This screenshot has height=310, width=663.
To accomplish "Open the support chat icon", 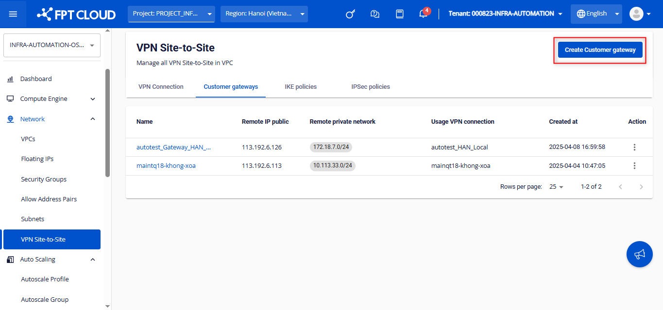I will 374,14.
